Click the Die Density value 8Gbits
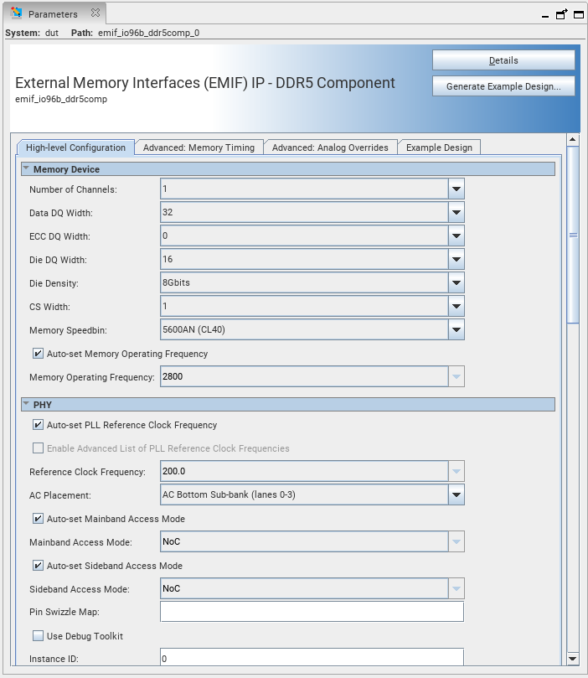Image resolution: width=588 pixels, height=678 pixels. click(x=176, y=282)
